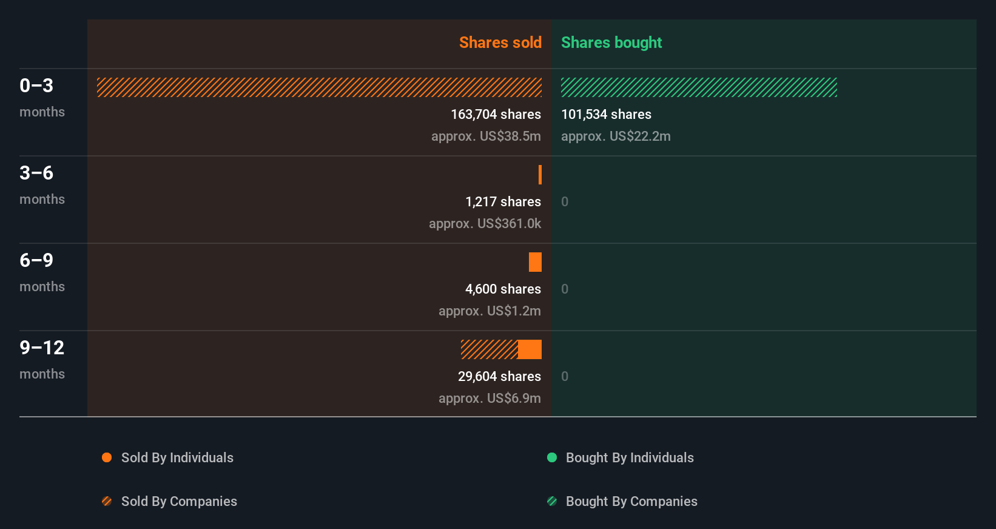Click the Shares bought column header
Screen dimensions: 996x529
coord(611,42)
